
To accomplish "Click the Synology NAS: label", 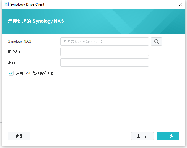I will point(20,41).
